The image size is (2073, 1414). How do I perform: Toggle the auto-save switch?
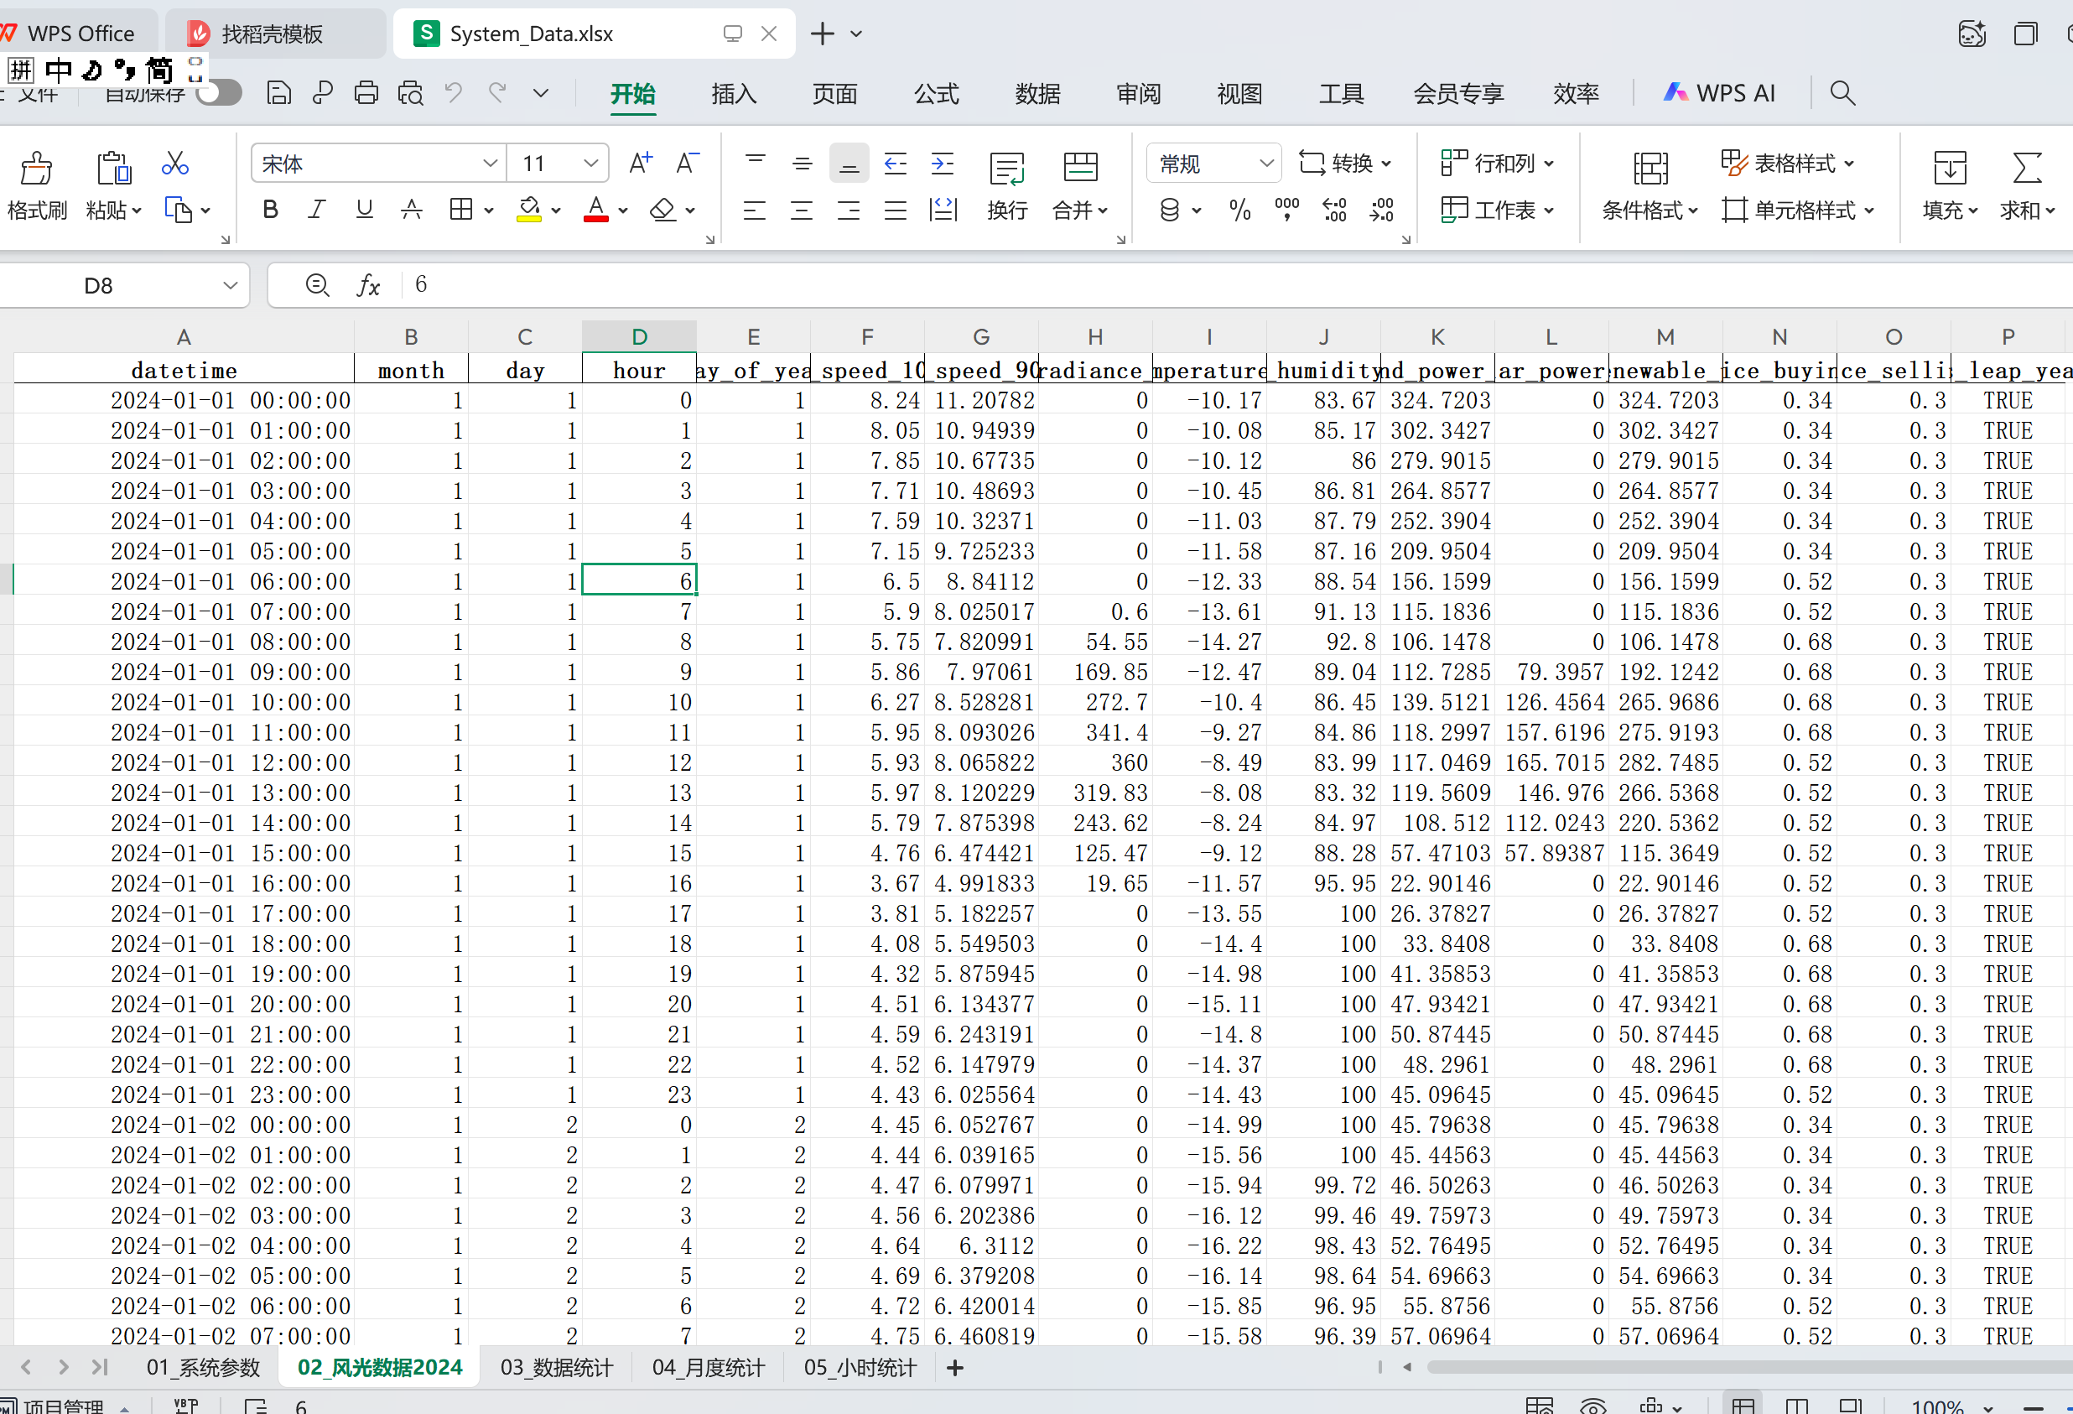click(220, 93)
